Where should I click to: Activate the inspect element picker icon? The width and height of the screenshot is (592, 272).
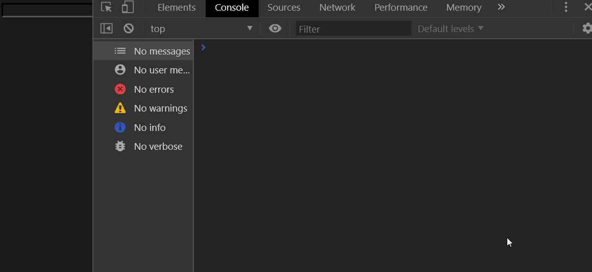[x=107, y=7]
